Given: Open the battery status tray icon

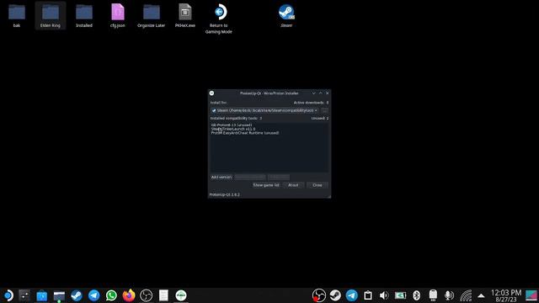Looking at the screenshot, I should pyautogui.click(x=400, y=295).
